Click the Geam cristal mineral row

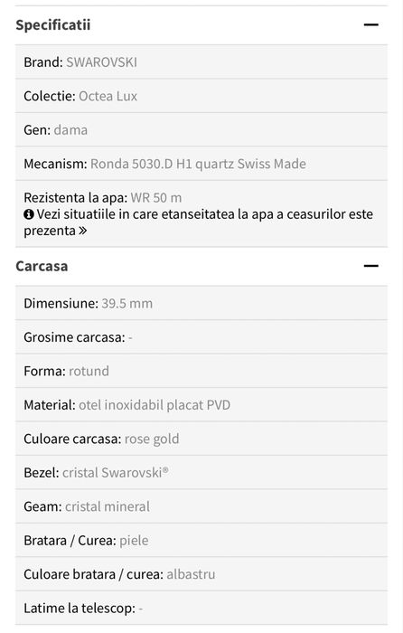point(201,506)
